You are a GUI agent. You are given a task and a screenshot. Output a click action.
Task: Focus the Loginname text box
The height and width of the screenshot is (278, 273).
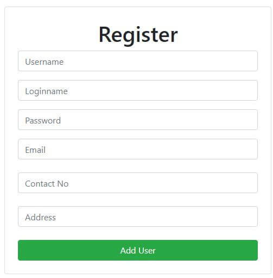pos(138,90)
